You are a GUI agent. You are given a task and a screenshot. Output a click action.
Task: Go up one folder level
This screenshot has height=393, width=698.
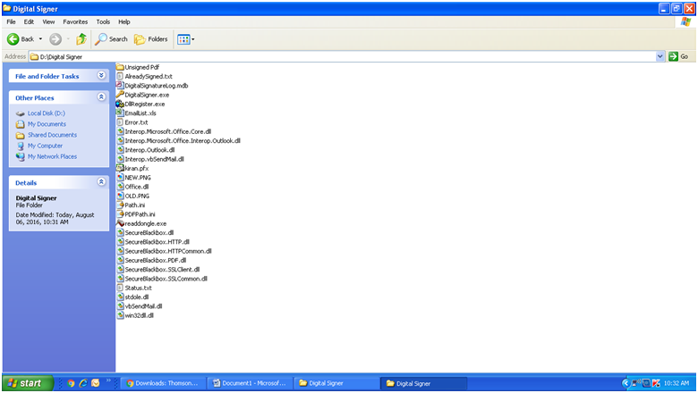coord(81,39)
